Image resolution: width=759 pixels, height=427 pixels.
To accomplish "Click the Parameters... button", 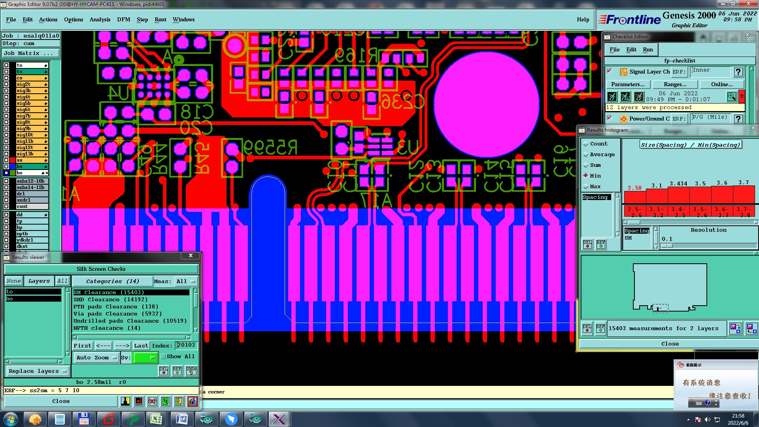I will (x=627, y=85).
